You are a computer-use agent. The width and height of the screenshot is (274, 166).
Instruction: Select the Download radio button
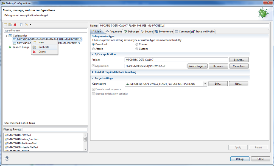click(94, 45)
